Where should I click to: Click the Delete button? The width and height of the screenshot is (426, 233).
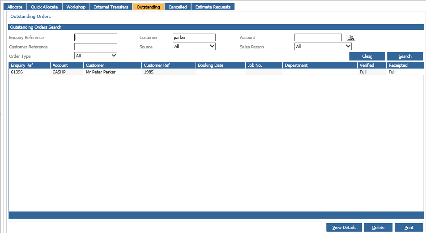[378, 227]
